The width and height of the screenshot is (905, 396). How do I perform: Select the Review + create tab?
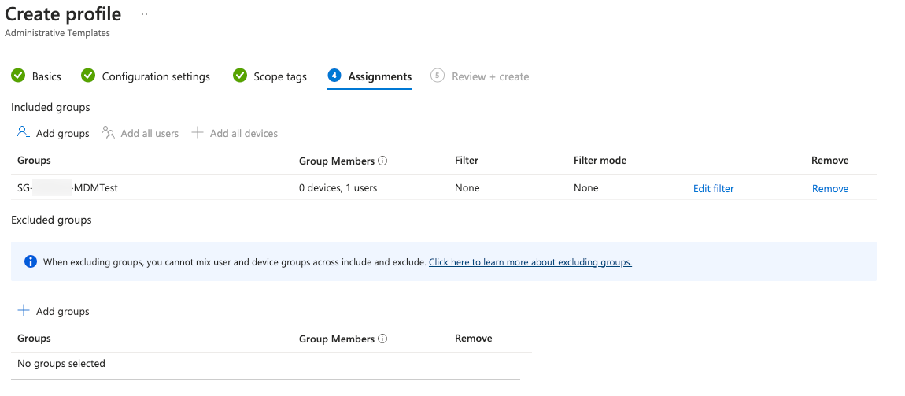pyautogui.click(x=489, y=76)
